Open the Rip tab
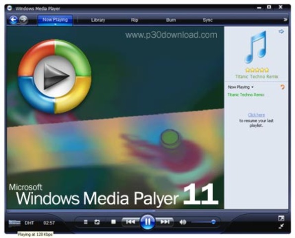The image size is (295, 238). pos(134,20)
